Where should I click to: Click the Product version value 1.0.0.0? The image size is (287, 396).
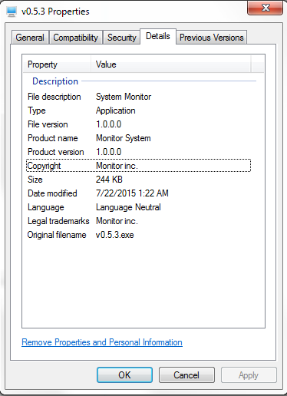[109, 152]
